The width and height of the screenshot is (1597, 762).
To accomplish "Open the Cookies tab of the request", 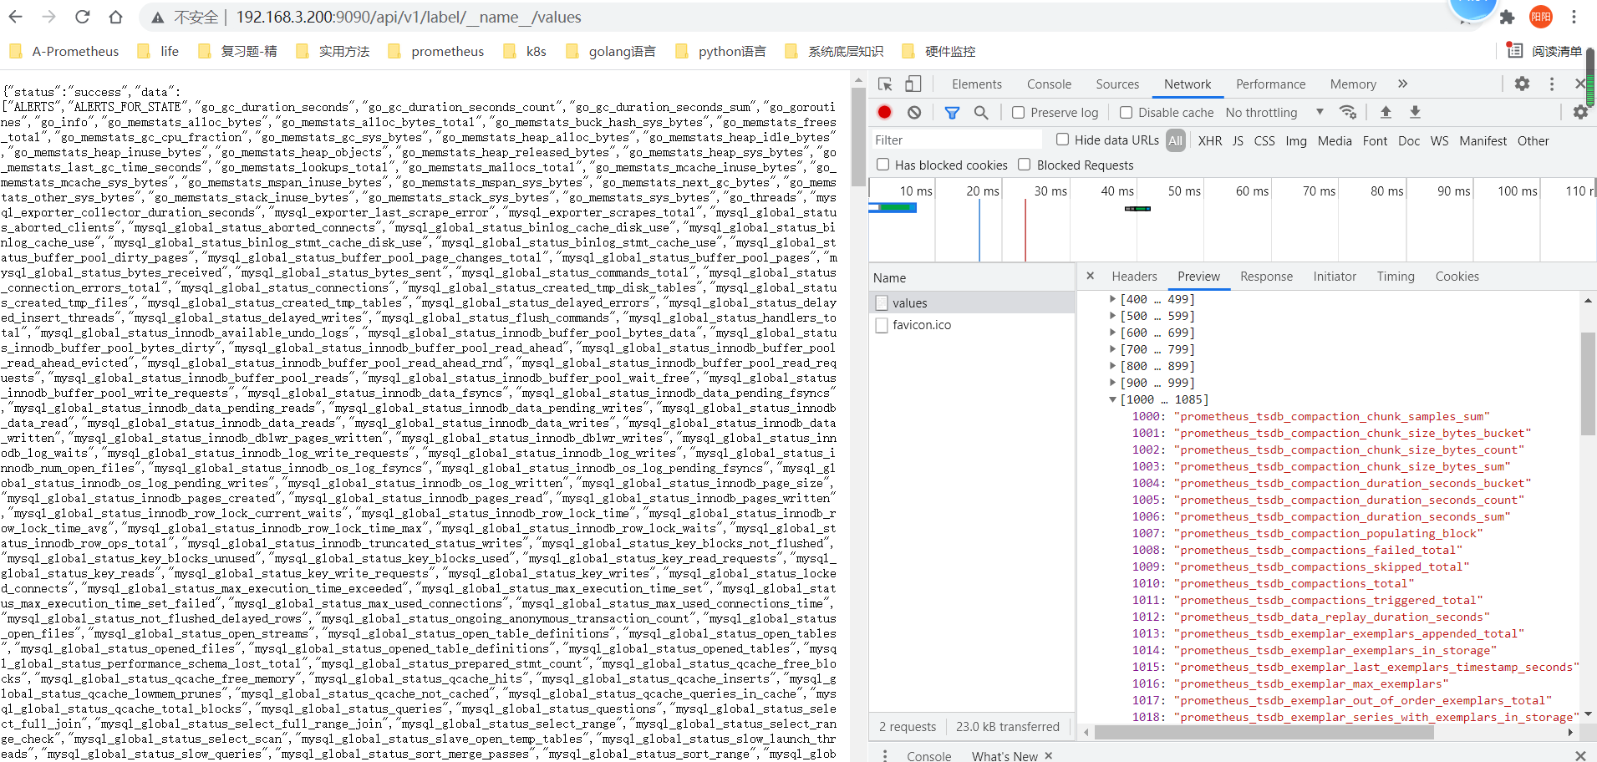I will (1457, 276).
